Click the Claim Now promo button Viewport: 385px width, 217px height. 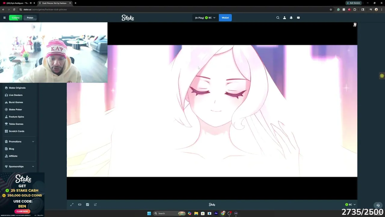click(22, 211)
